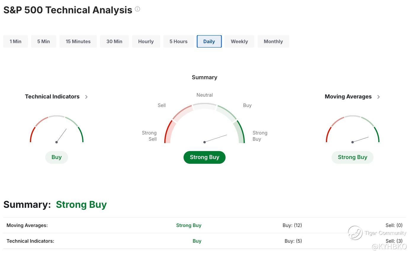Image resolution: width=415 pixels, height=256 pixels.
Task: Select the 1 Min timeframe tab
Action: (15, 41)
